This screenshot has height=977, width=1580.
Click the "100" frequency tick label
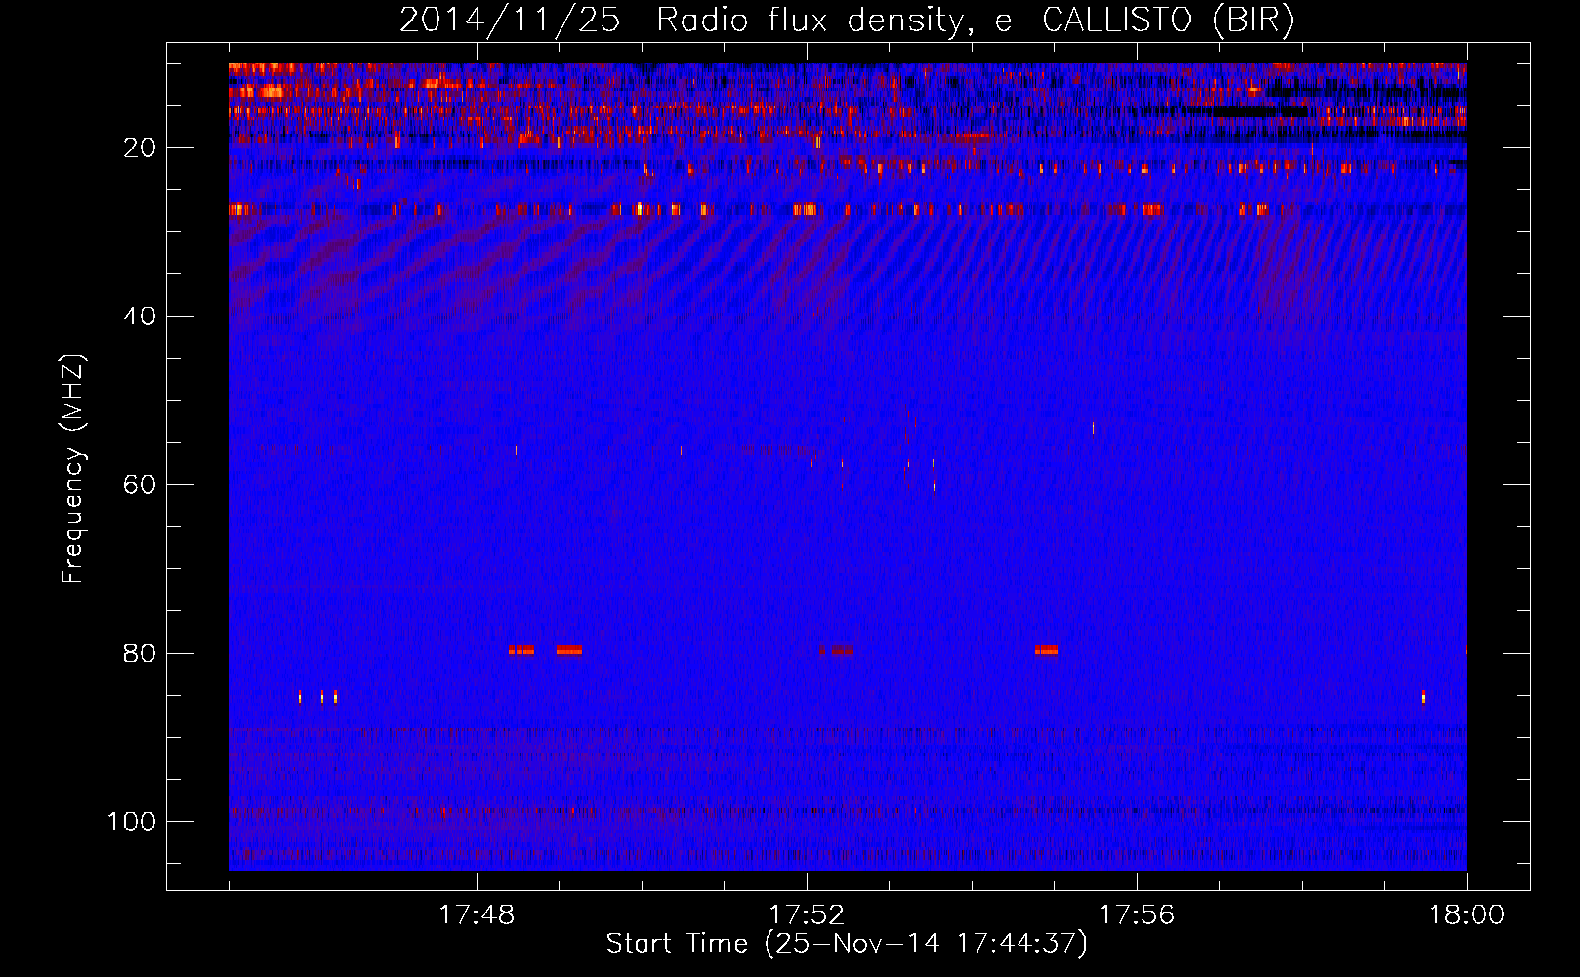(x=132, y=822)
